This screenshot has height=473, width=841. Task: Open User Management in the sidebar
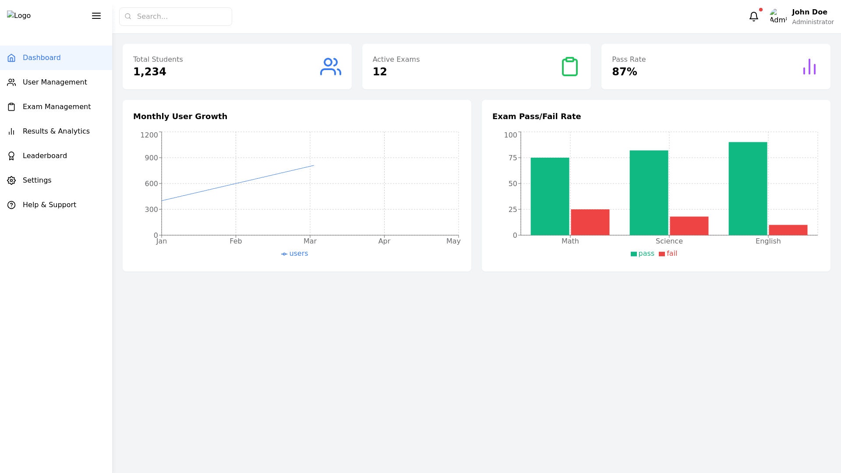55,82
